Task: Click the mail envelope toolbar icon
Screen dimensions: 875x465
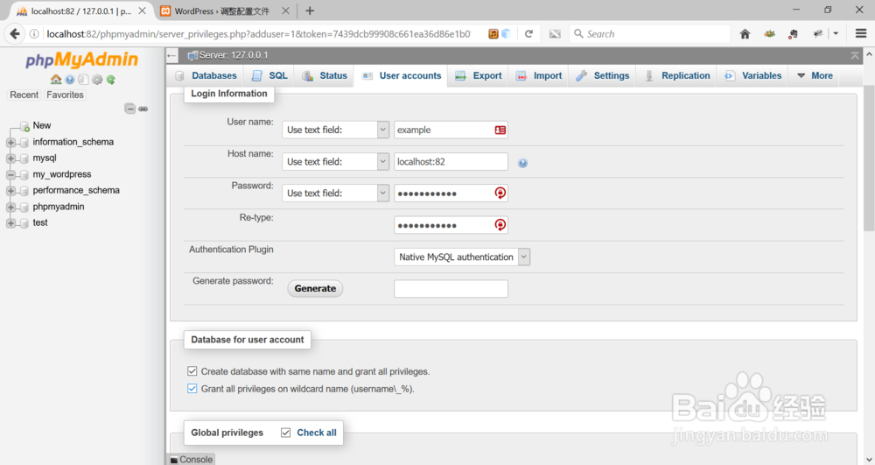Action: point(555,34)
